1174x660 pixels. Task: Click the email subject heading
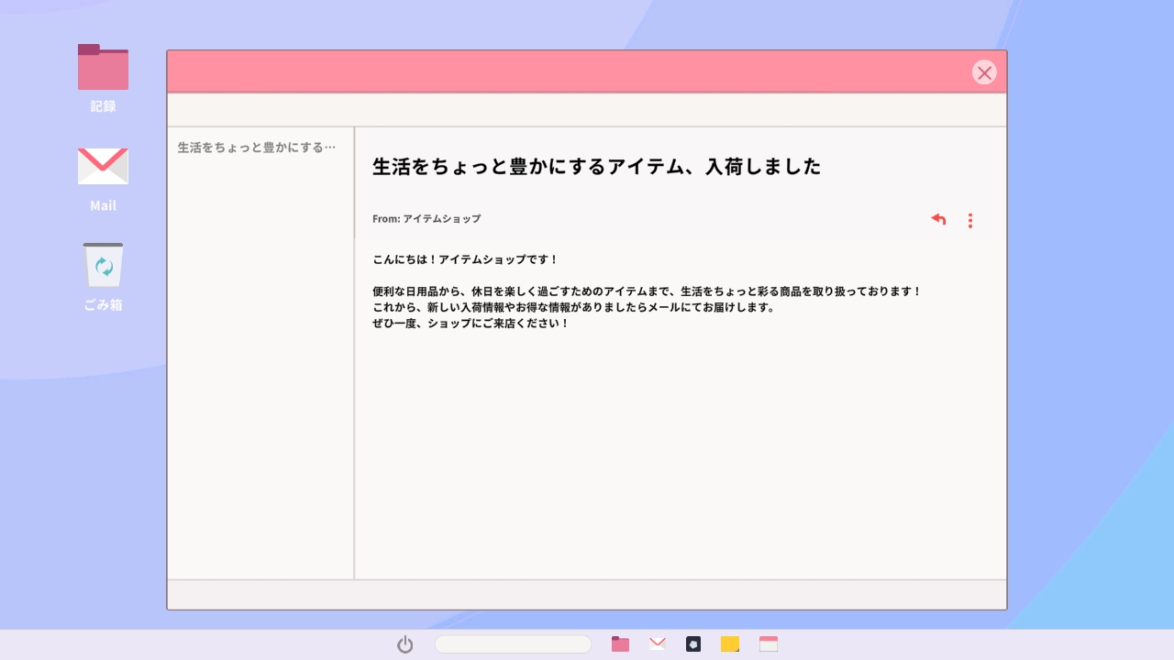point(596,167)
